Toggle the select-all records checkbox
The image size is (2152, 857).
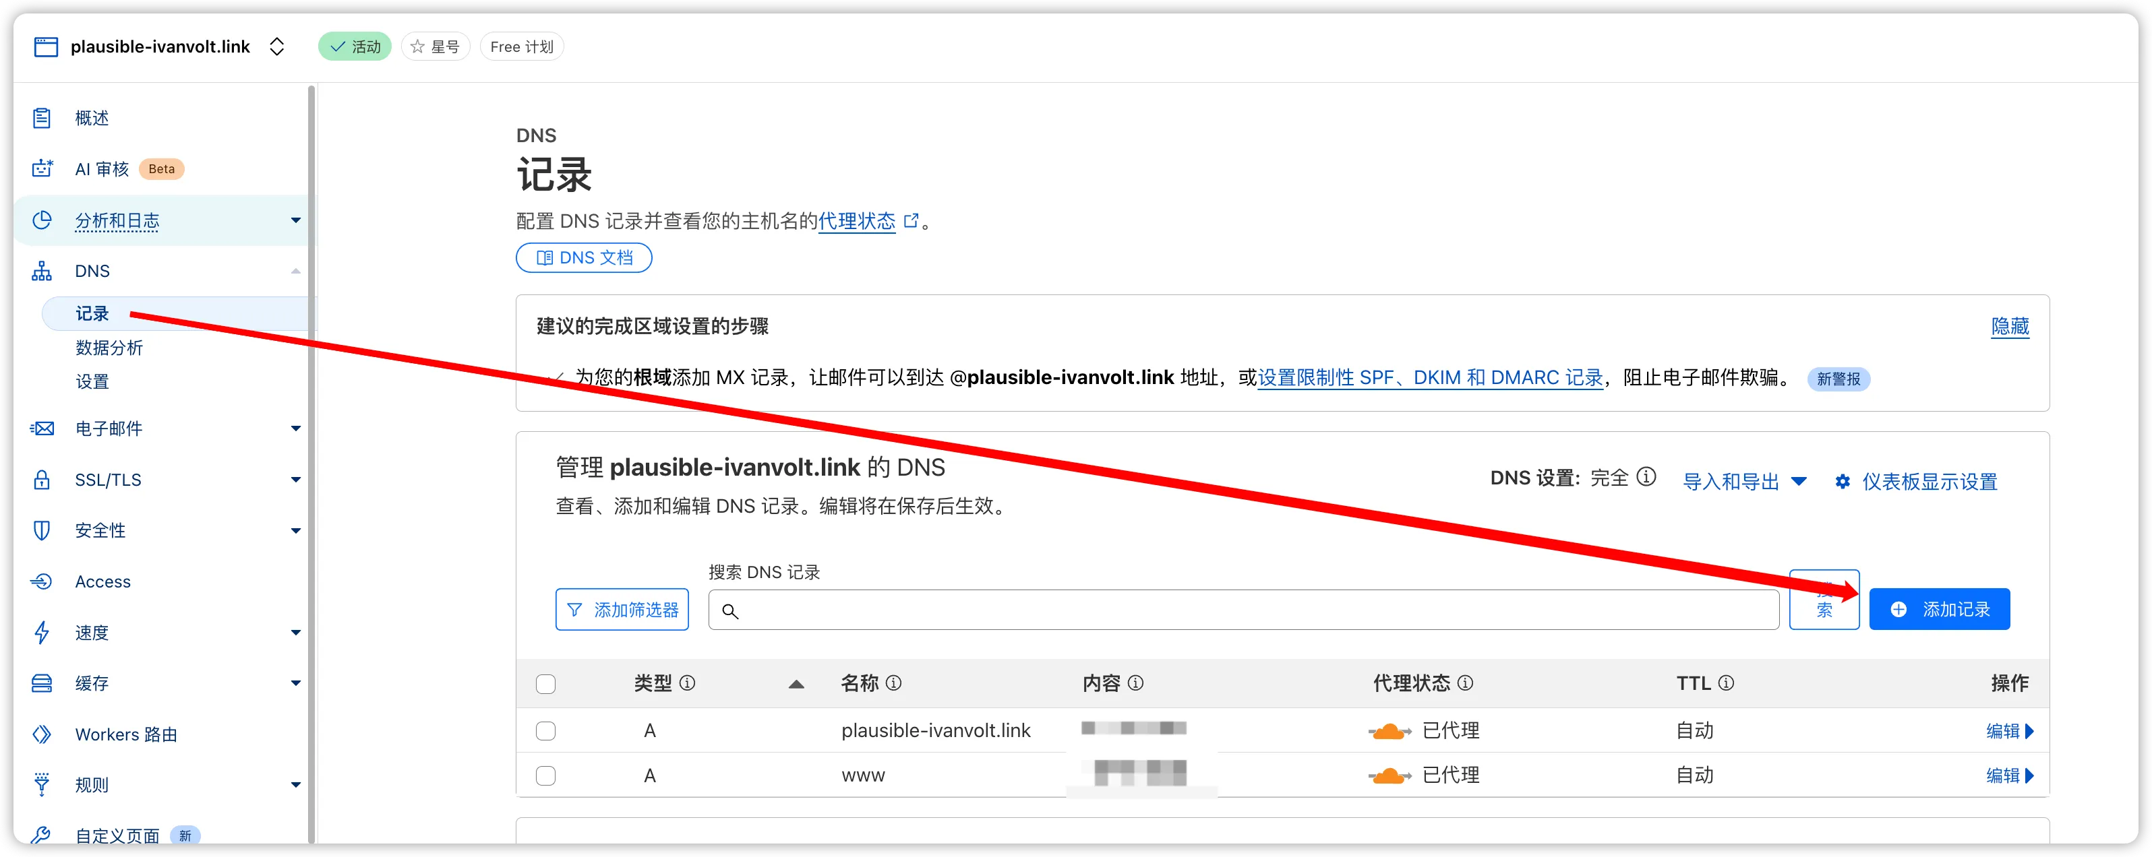[x=545, y=685]
